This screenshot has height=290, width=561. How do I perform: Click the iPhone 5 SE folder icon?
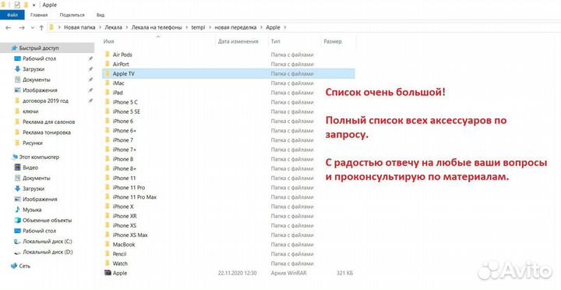(x=108, y=111)
